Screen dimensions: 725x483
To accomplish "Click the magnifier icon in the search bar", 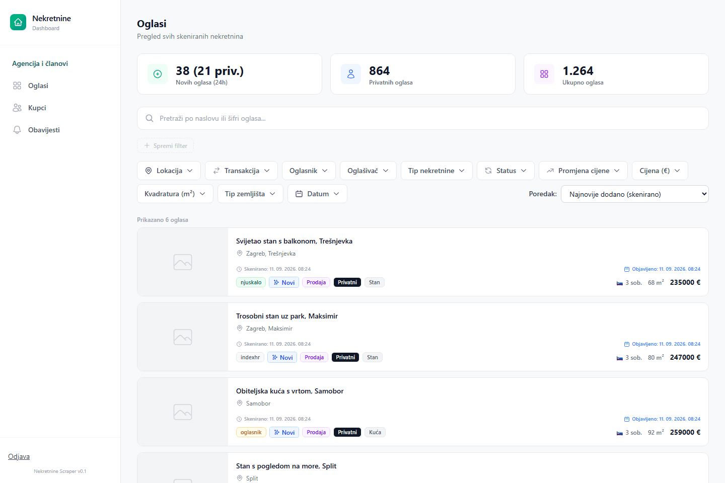I will click(x=150, y=118).
